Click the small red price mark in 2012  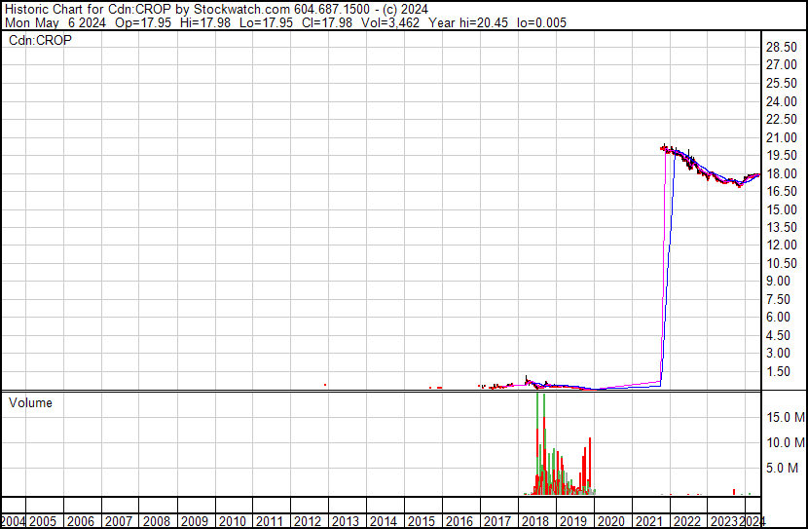[325, 385]
